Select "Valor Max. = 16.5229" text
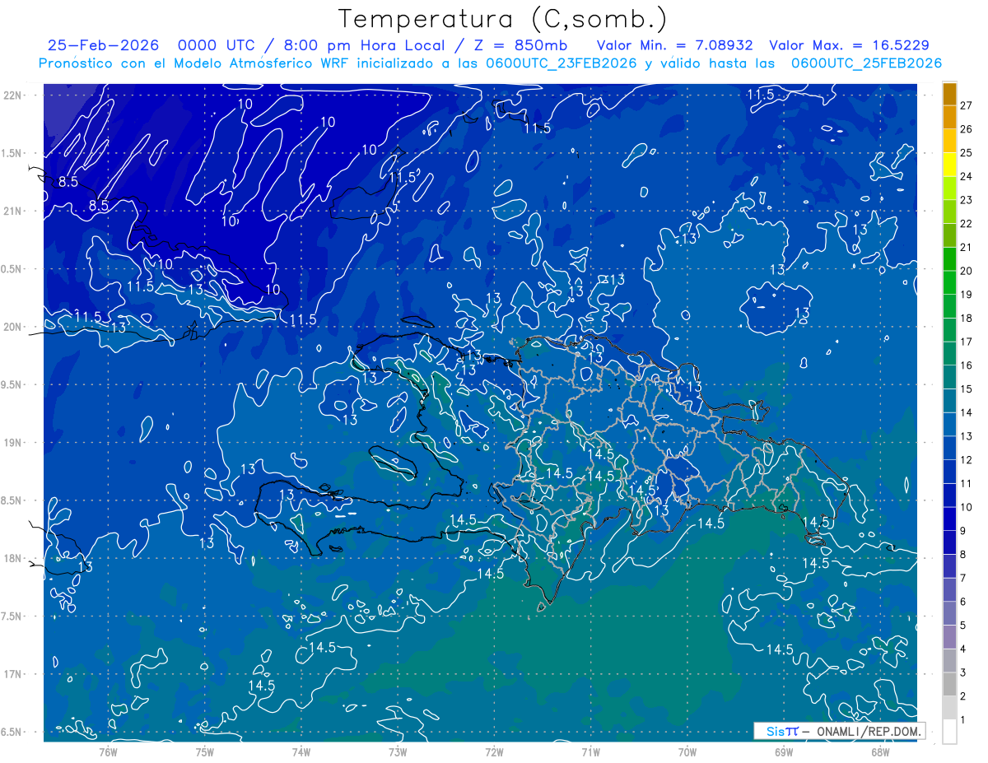 (849, 45)
